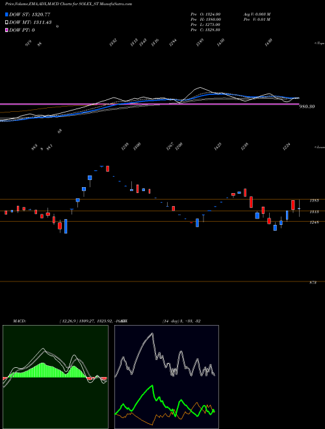Screen dimensions: 325x429
Task: Click the 'Pre V: 0.01 M' value
Action: click(x=257, y=19)
